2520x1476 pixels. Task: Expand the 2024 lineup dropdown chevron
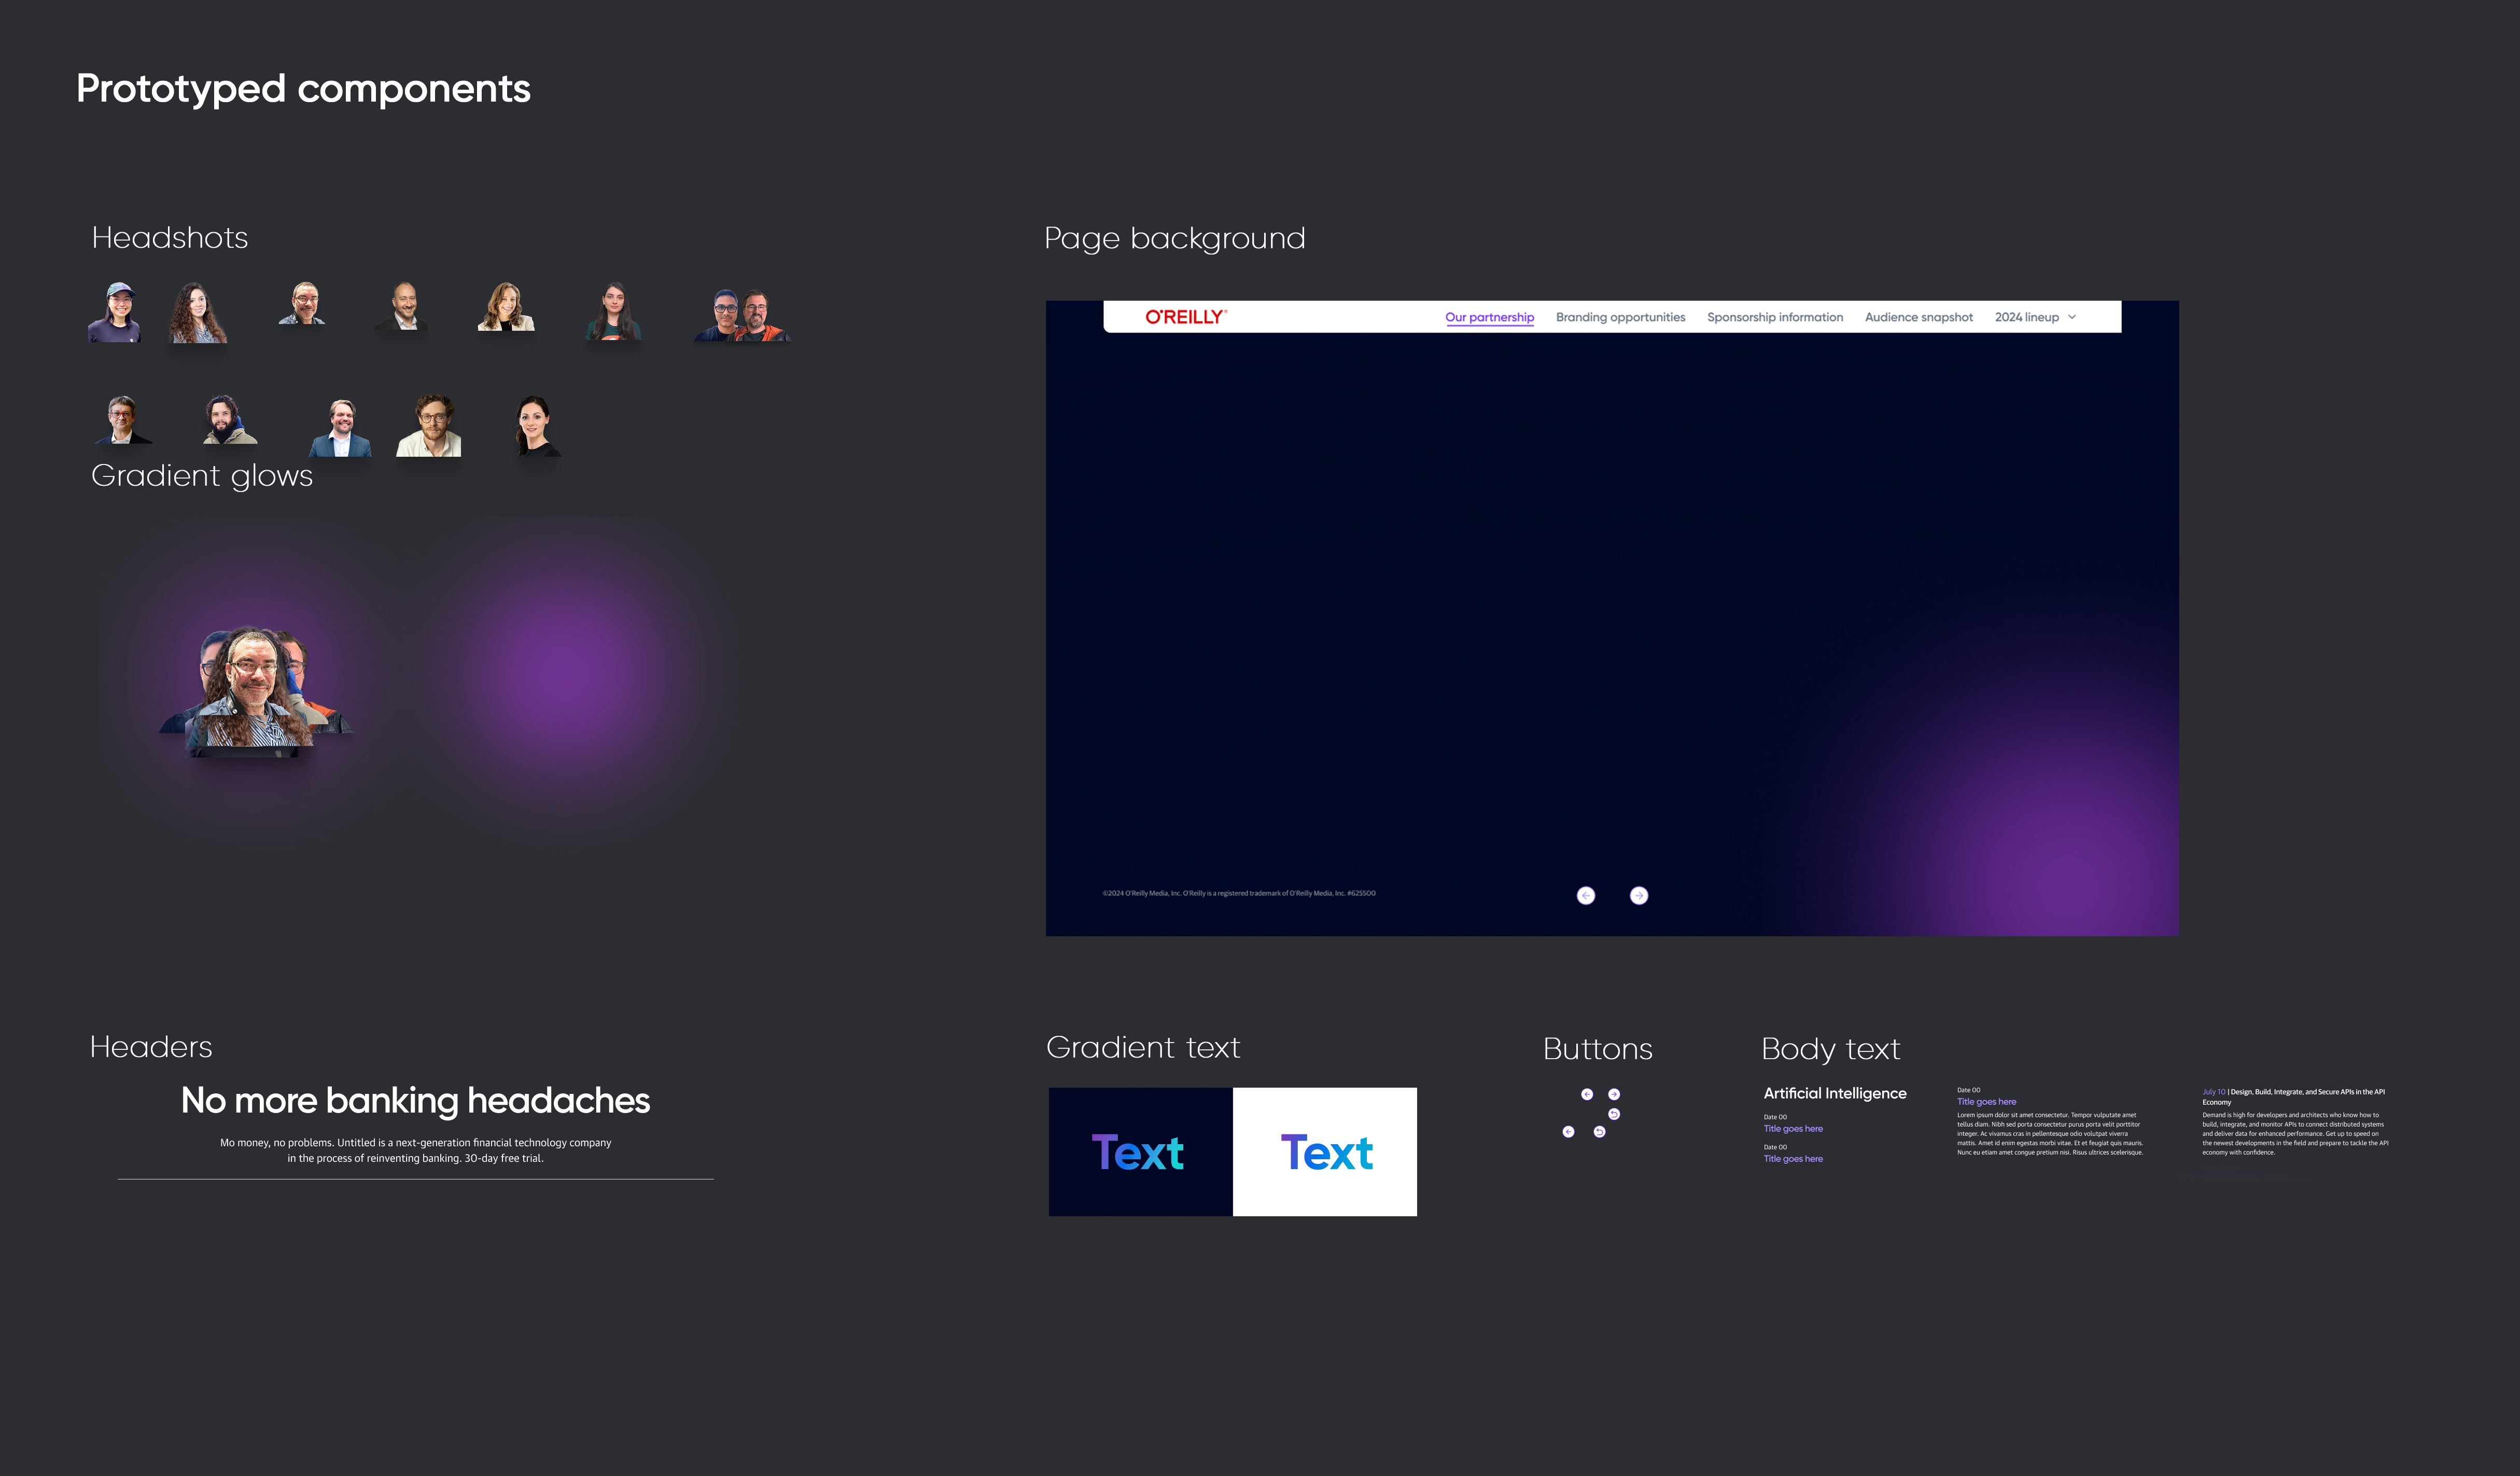(x=2072, y=317)
